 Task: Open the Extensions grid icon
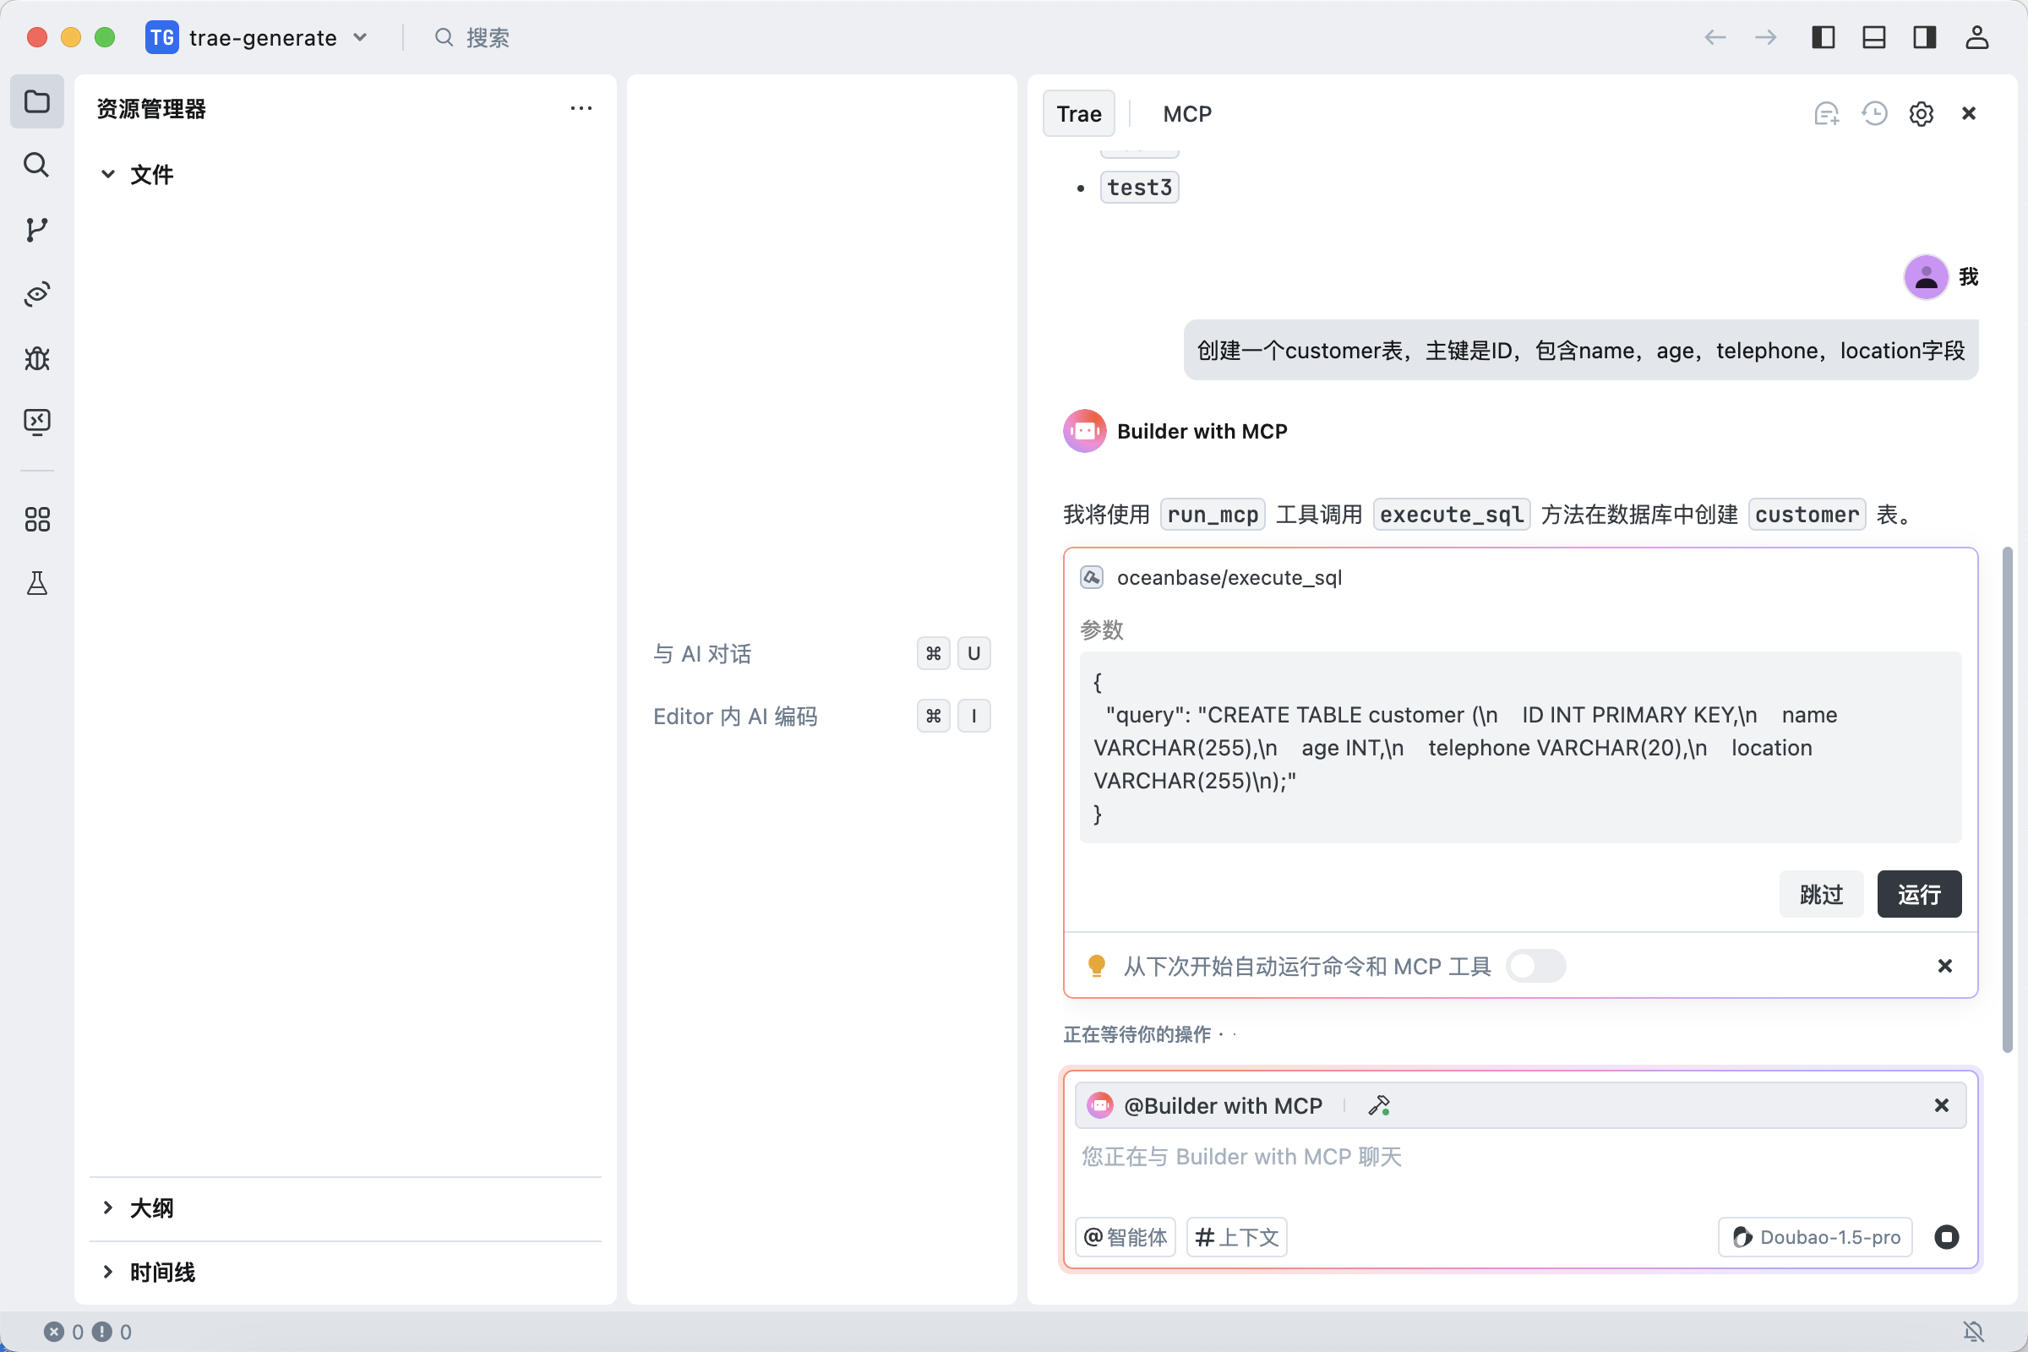[36, 519]
